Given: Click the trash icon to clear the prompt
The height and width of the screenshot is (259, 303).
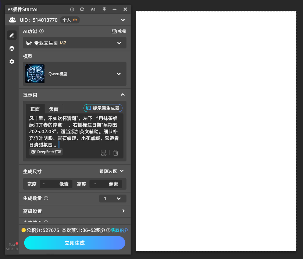Looking at the screenshot, I should (115, 152).
